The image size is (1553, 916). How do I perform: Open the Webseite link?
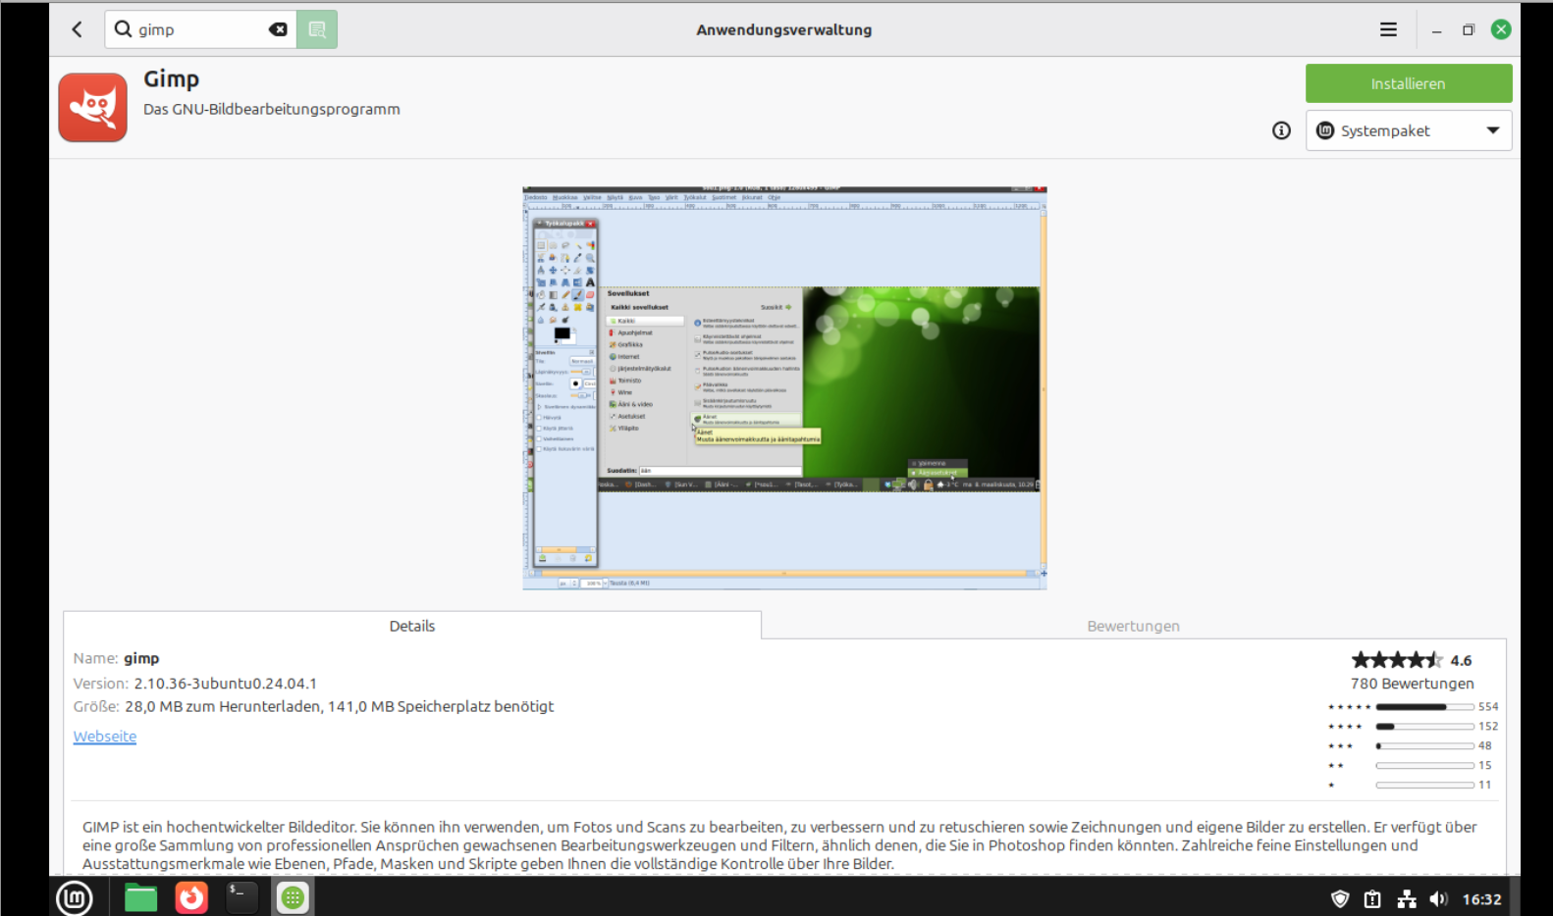[105, 737]
